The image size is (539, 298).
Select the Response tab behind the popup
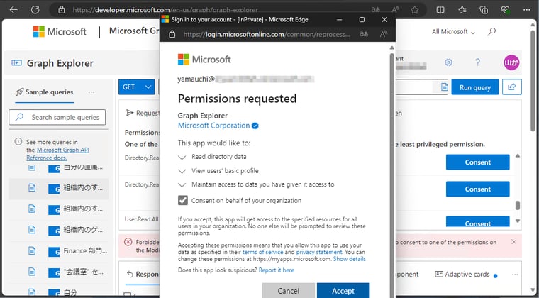pos(143,275)
